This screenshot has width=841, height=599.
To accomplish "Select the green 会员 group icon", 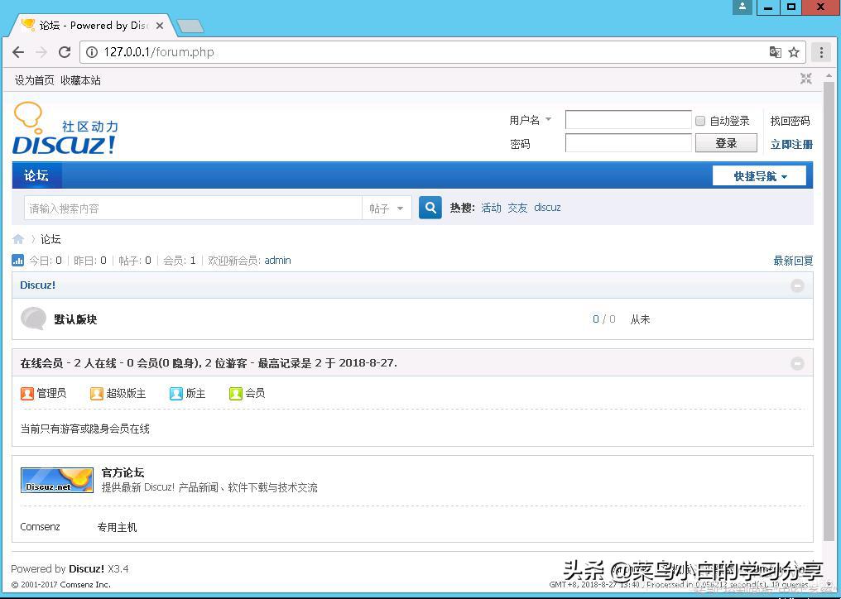I will pyautogui.click(x=236, y=393).
